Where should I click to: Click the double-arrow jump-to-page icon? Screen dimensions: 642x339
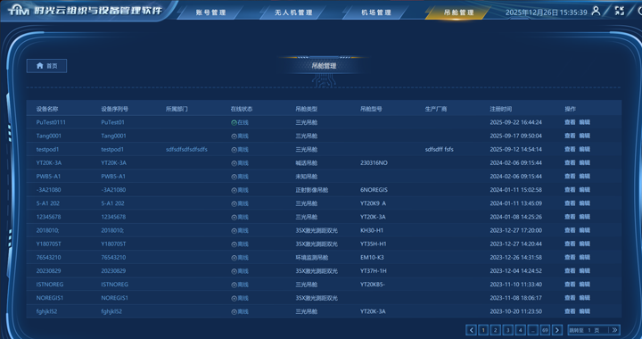(614, 330)
